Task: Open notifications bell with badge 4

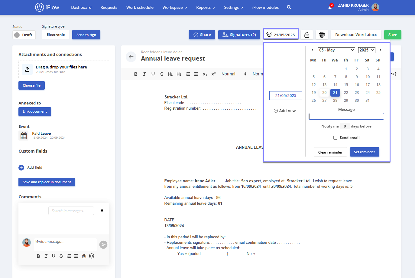Action: click(330, 7)
